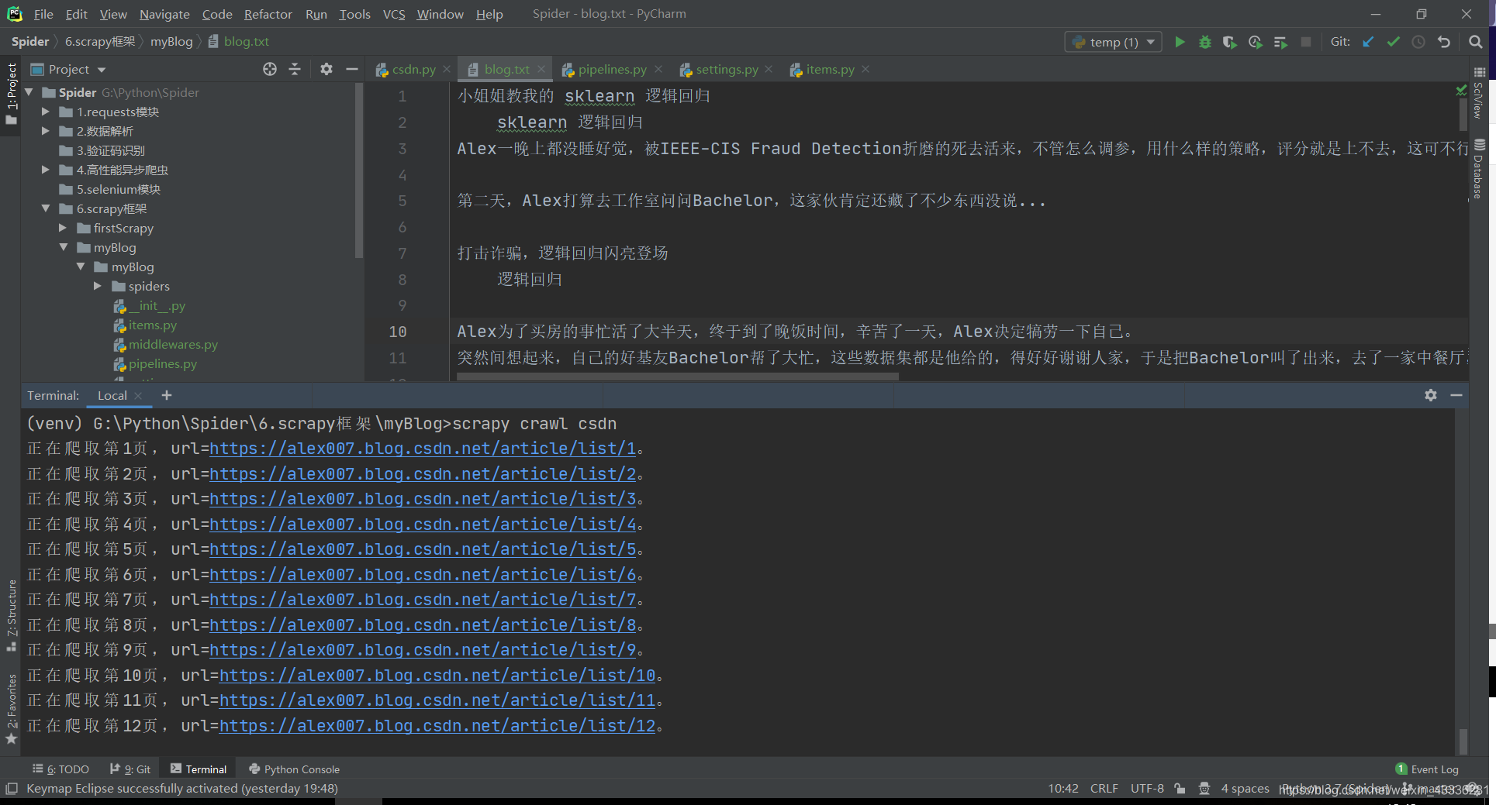Collapse all in Project panel toolbar
This screenshot has width=1496, height=805.
click(295, 69)
